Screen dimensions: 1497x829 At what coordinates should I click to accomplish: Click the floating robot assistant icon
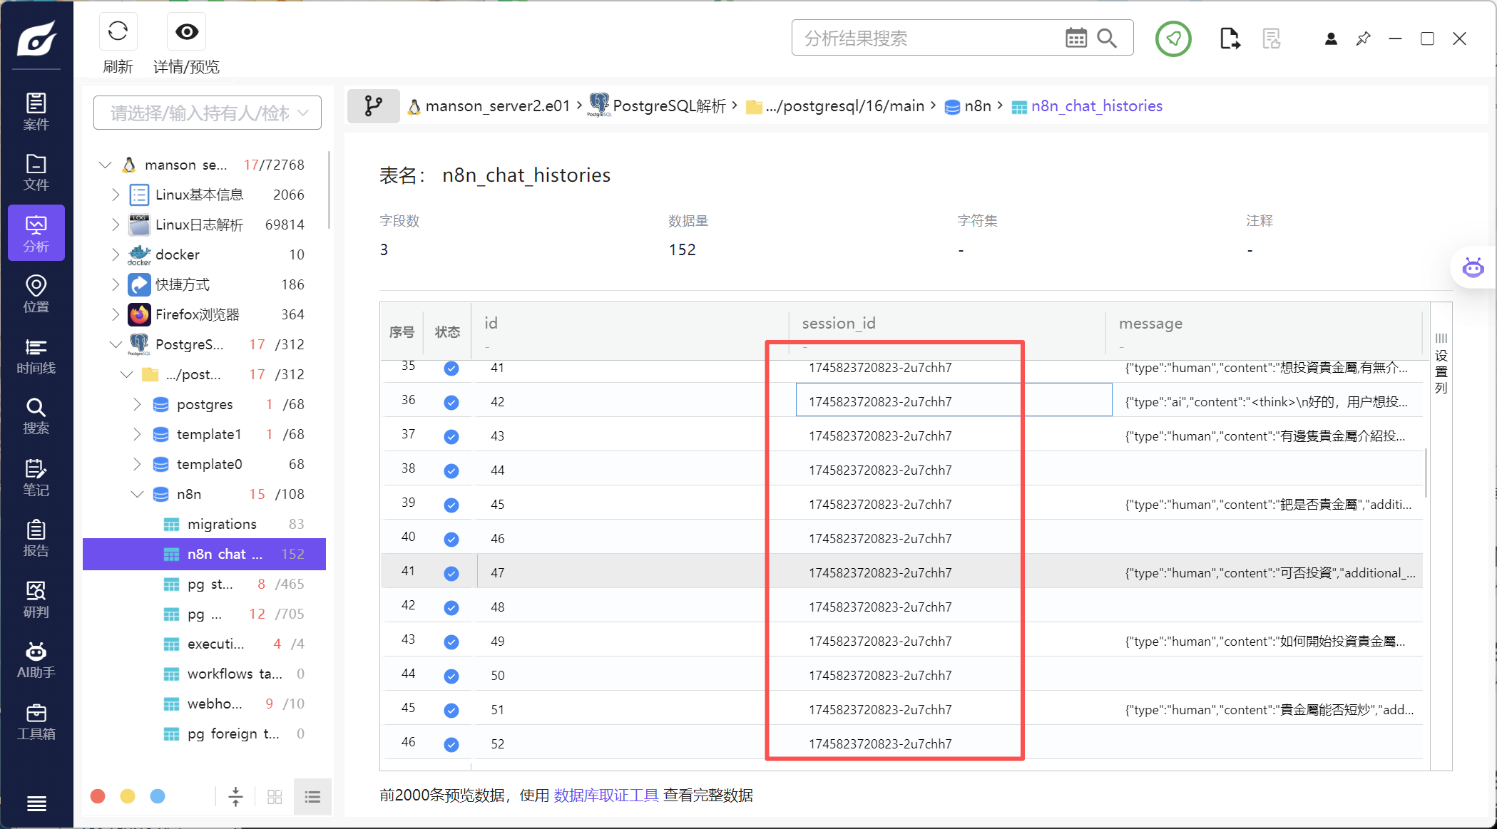coord(1473,268)
